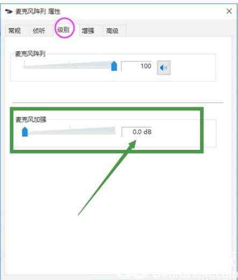Go to the 增强 tab

coord(88,31)
